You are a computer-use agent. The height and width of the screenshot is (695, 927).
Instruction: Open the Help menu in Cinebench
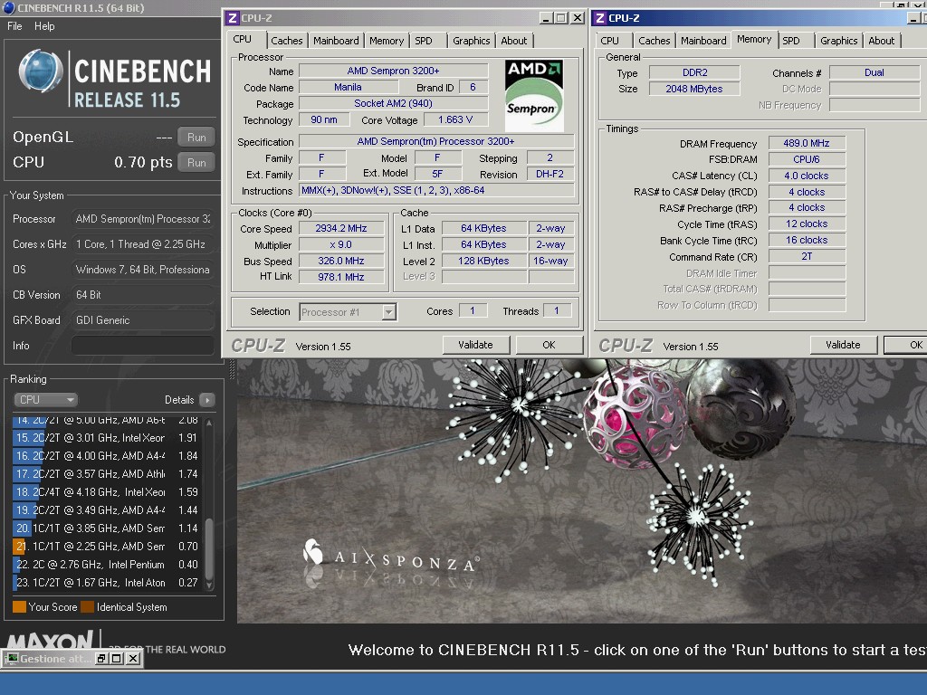(44, 26)
